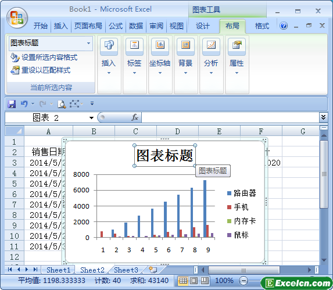The image size is (333, 290).
Task: Expand the formula bar
Action: (323, 117)
